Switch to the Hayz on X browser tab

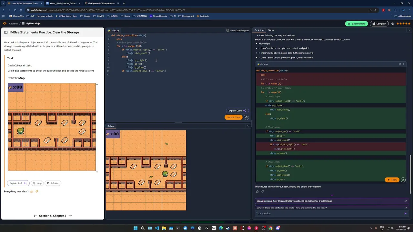(101, 3)
